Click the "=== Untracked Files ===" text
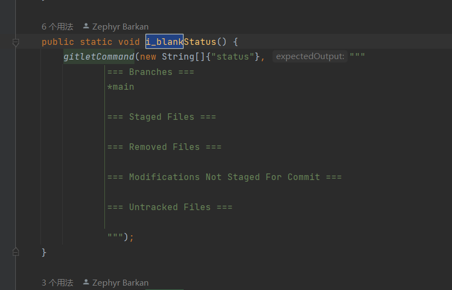Screen dimensions: 452x290 169,207
